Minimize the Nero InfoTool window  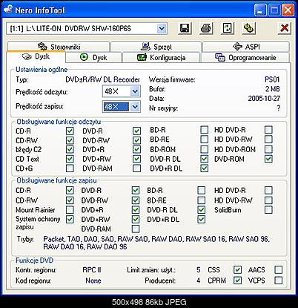(x=260, y=10)
